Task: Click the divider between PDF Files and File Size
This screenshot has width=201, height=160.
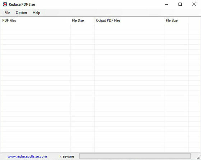Action: 70,20
